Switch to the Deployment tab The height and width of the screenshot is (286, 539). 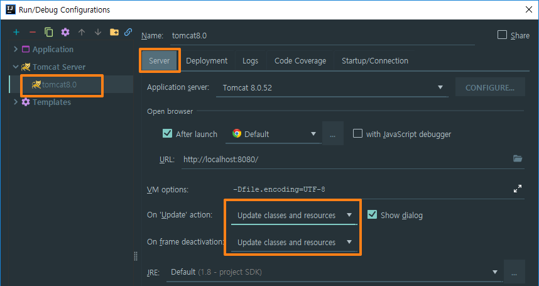tap(207, 61)
